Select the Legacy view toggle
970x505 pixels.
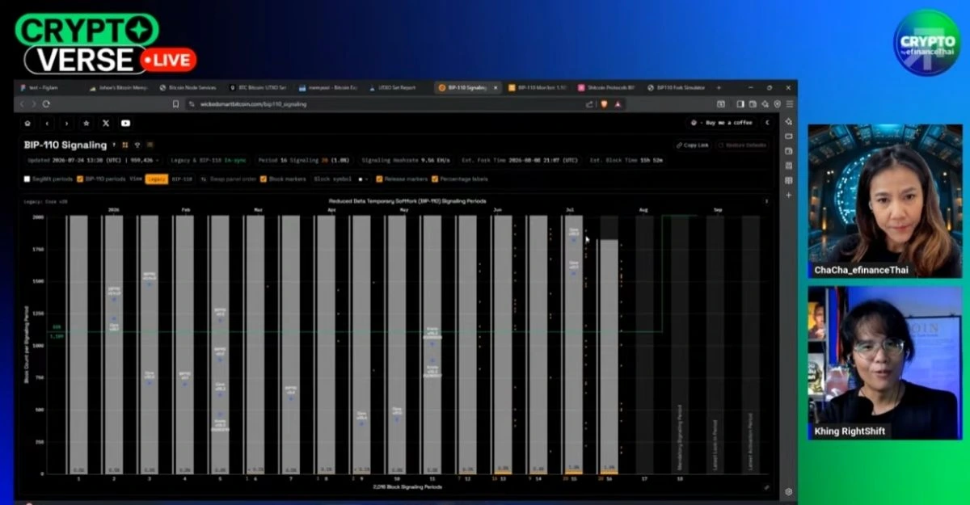157,179
